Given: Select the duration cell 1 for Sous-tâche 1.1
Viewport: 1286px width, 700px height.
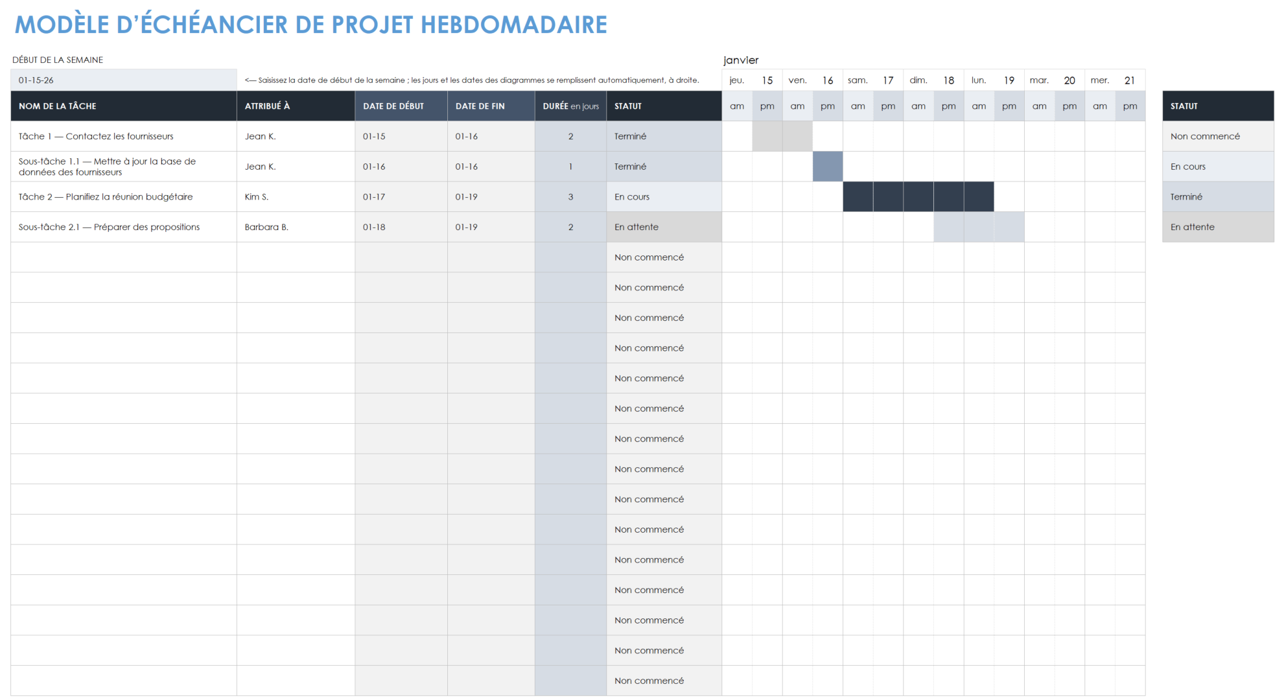Looking at the screenshot, I should [x=571, y=167].
